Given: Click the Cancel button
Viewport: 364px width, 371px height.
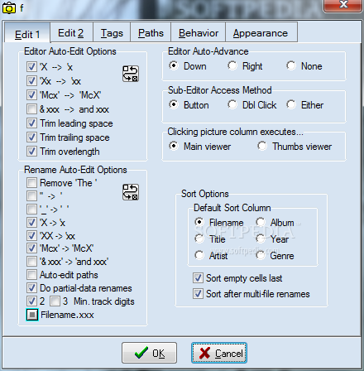Looking at the screenshot, I should point(219,353).
